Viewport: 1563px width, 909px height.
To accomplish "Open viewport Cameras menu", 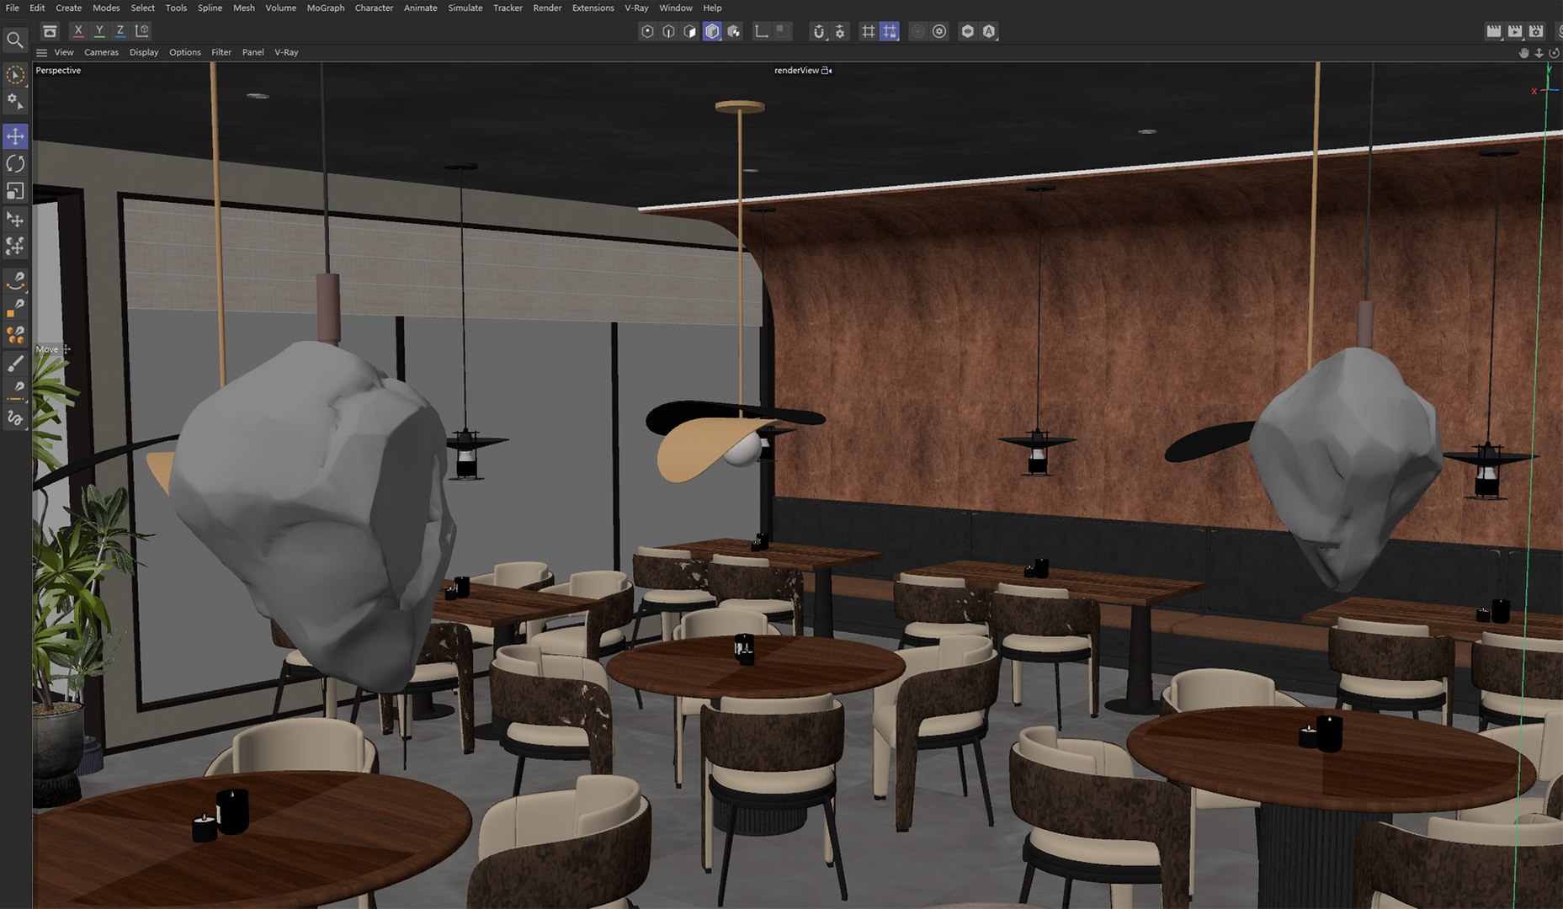I will tap(101, 52).
